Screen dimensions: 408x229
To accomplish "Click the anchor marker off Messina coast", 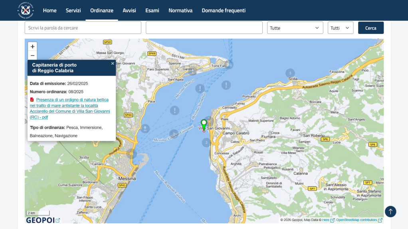I will pyautogui.click(x=145, y=128).
